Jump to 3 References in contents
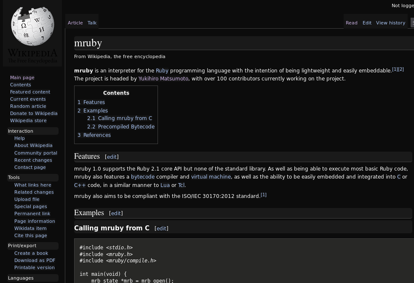The image size is (414, 283). [x=94, y=135]
